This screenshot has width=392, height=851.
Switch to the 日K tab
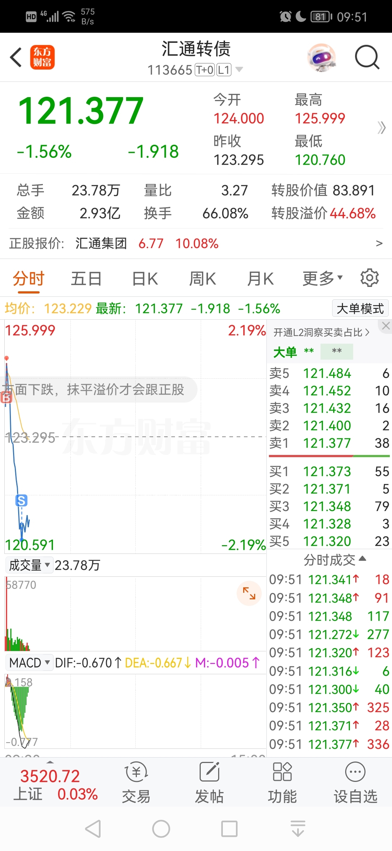coord(145,279)
